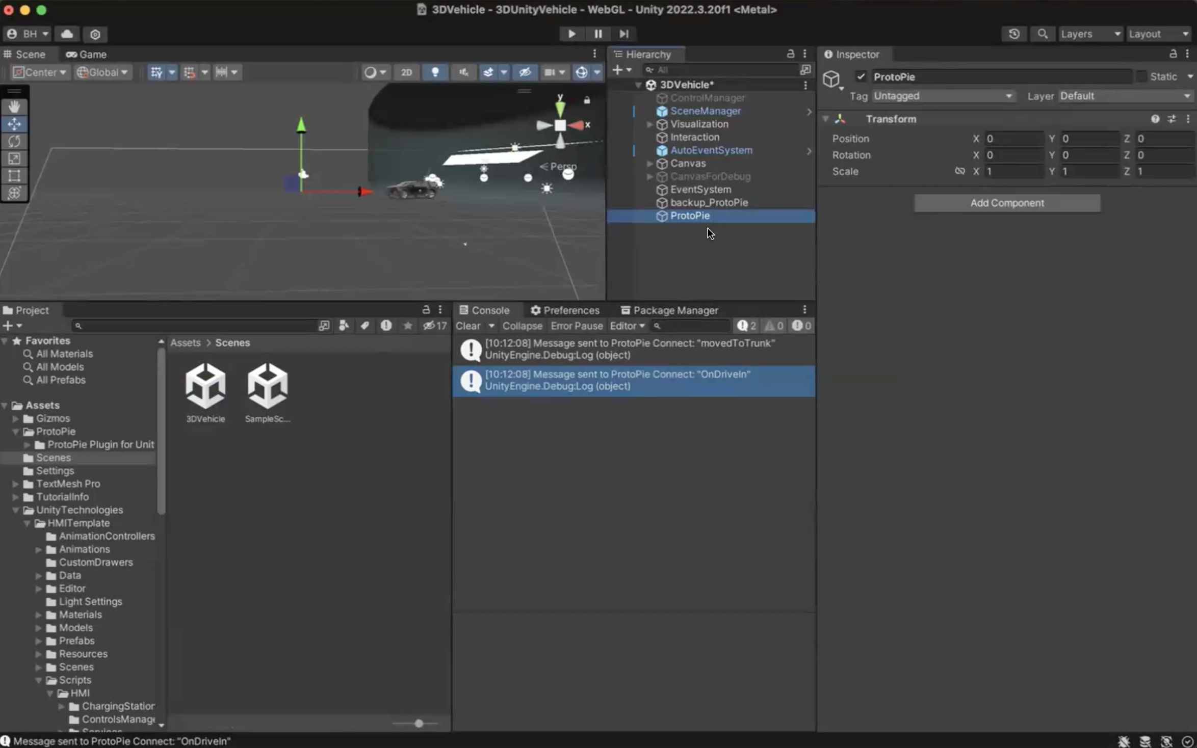The width and height of the screenshot is (1197, 748).
Task: Click the Pause button in toolbar
Action: tap(597, 33)
